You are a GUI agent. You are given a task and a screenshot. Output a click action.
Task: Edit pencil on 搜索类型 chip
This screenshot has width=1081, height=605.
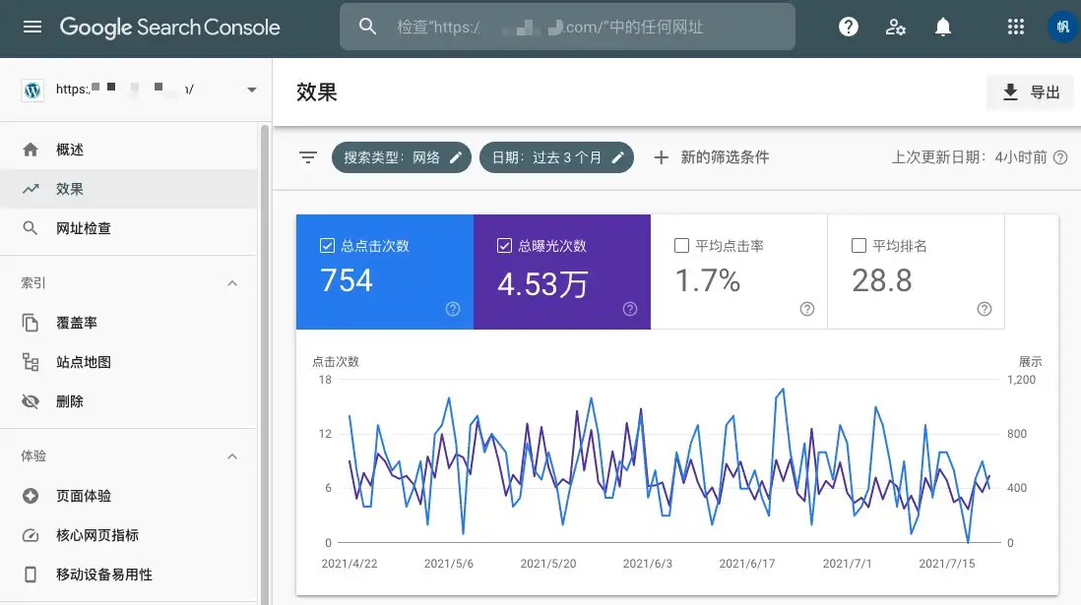click(456, 157)
